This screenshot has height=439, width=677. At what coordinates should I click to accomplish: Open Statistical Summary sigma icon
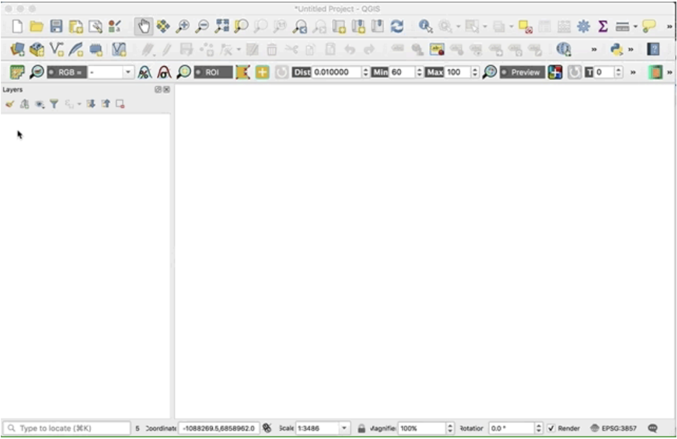[x=603, y=26]
